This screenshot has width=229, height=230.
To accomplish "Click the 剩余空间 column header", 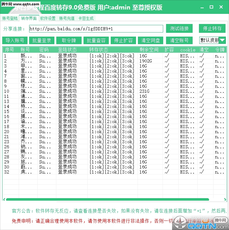I will [x=149, y=50].
